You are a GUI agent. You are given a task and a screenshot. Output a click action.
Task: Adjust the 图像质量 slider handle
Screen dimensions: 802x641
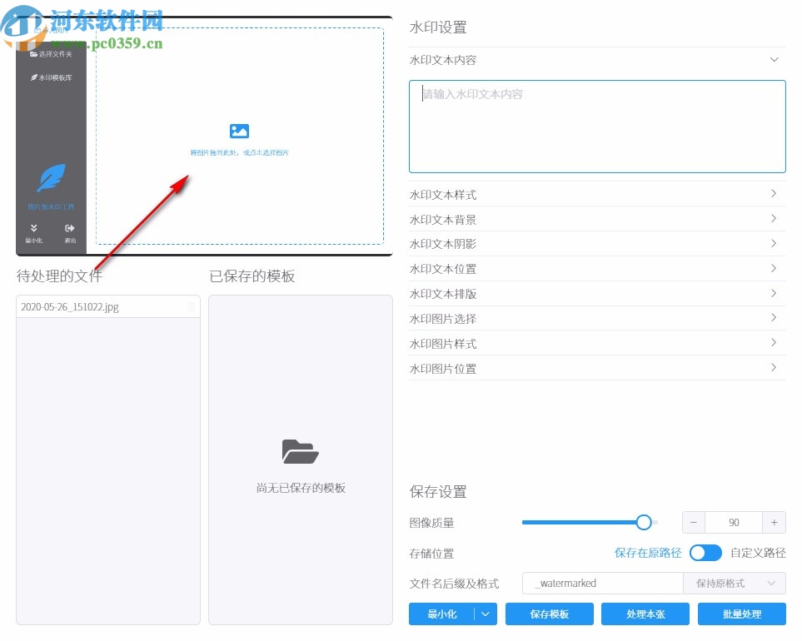click(643, 522)
